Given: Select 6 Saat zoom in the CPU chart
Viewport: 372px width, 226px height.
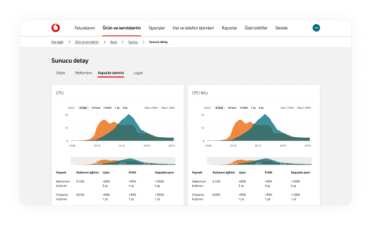Looking at the screenshot, I should tap(83, 108).
